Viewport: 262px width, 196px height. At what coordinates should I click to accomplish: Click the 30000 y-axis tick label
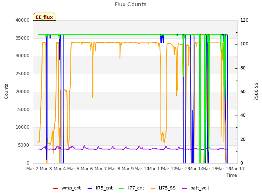pyautogui.click(x=23, y=56)
